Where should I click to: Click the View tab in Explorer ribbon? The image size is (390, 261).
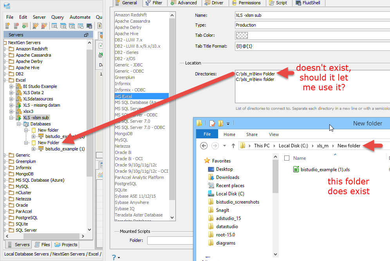tap(274, 134)
